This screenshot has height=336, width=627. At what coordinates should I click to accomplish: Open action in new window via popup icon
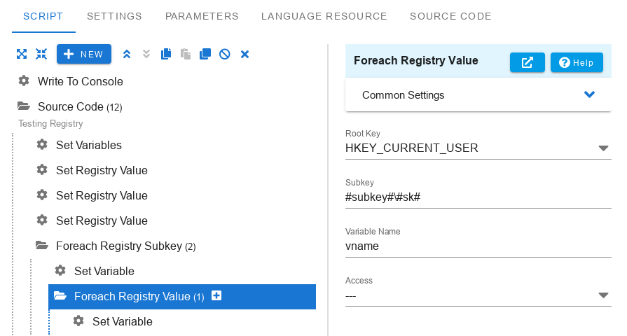click(x=528, y=62)
